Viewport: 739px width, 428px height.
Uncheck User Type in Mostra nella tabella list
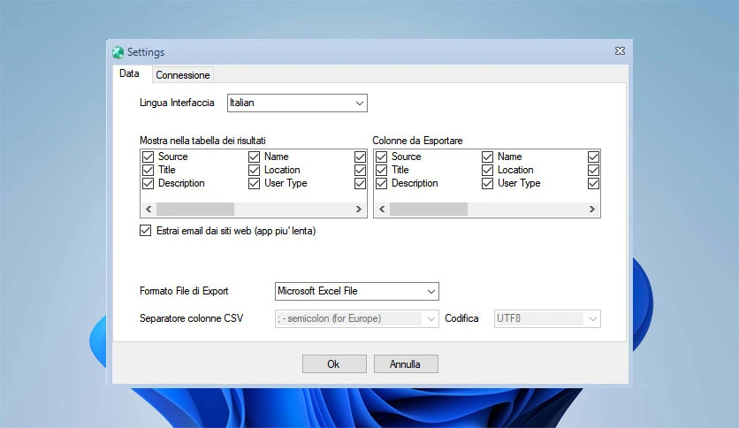[254, 183]
